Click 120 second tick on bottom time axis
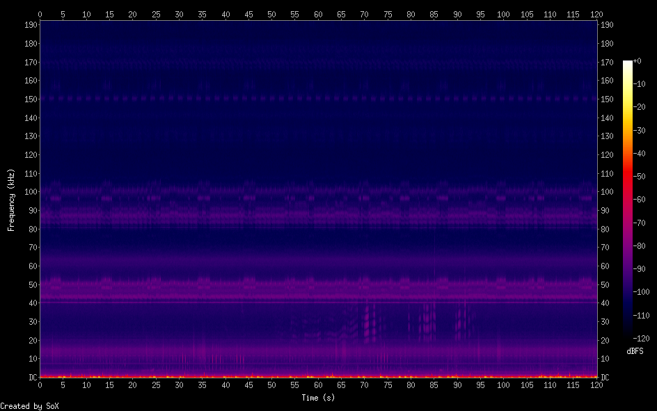 click(596, 385)
